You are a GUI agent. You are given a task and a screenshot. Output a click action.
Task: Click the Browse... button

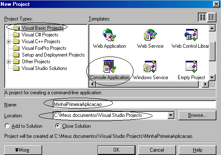[x=197, y=115]
